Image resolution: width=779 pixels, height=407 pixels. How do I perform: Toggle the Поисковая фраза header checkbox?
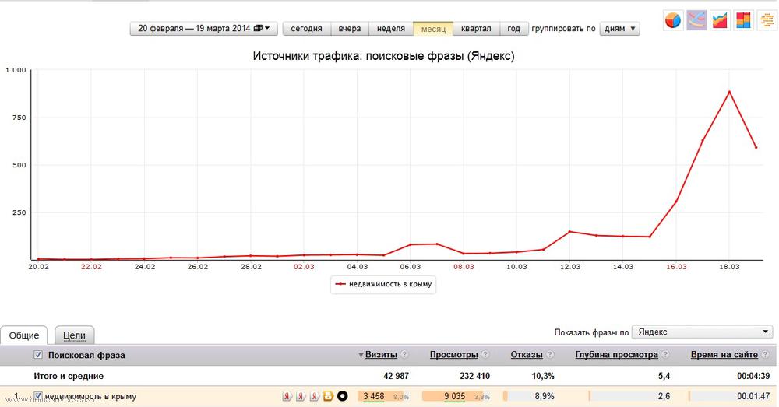point(37,354)
